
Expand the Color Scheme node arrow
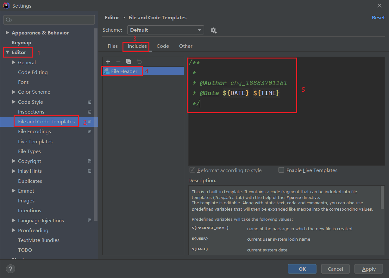coord(14,92)
